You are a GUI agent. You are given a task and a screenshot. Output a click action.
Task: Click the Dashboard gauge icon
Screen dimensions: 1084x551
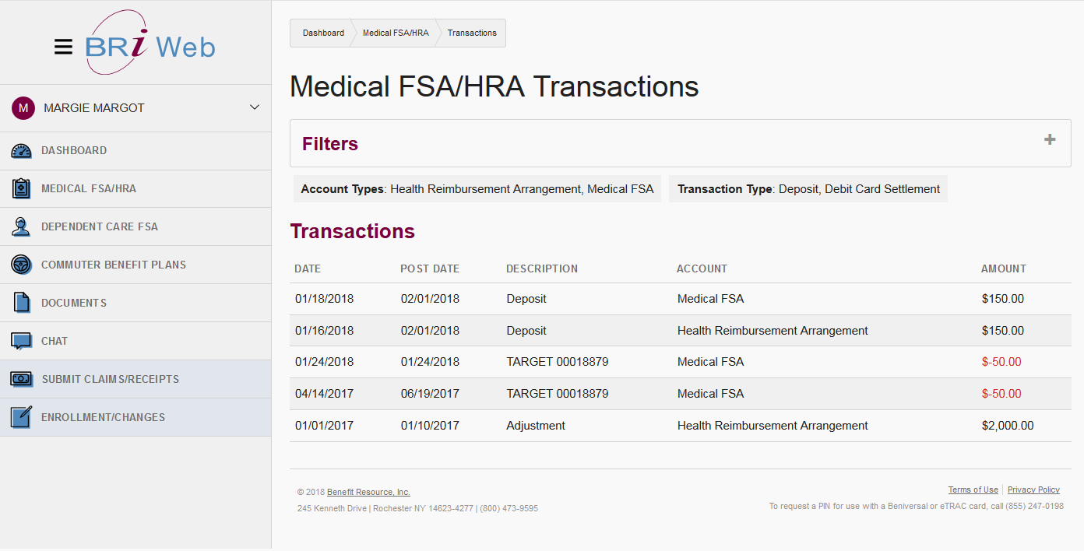[21, 151]
